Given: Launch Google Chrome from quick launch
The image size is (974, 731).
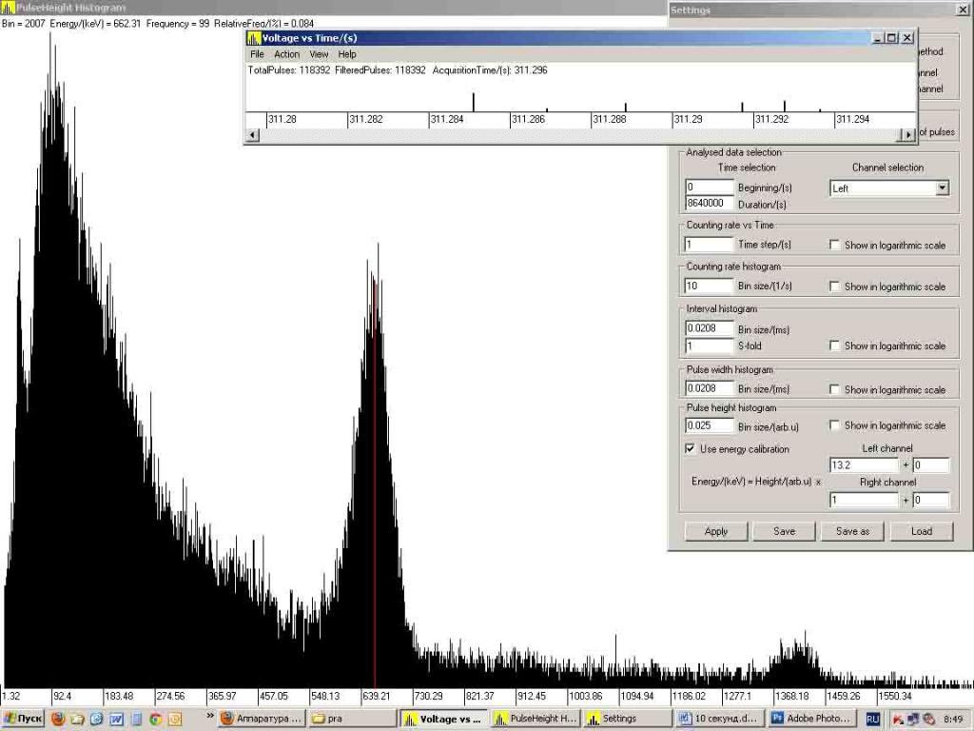Looking at the screenshot, I should pyautogui.click(x=155, y=719).
